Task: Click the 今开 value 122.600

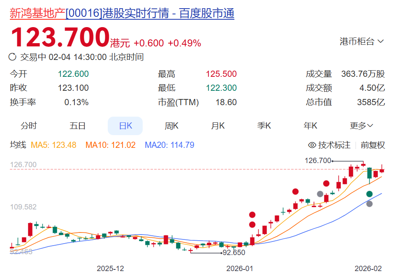Action: point(73,74)
